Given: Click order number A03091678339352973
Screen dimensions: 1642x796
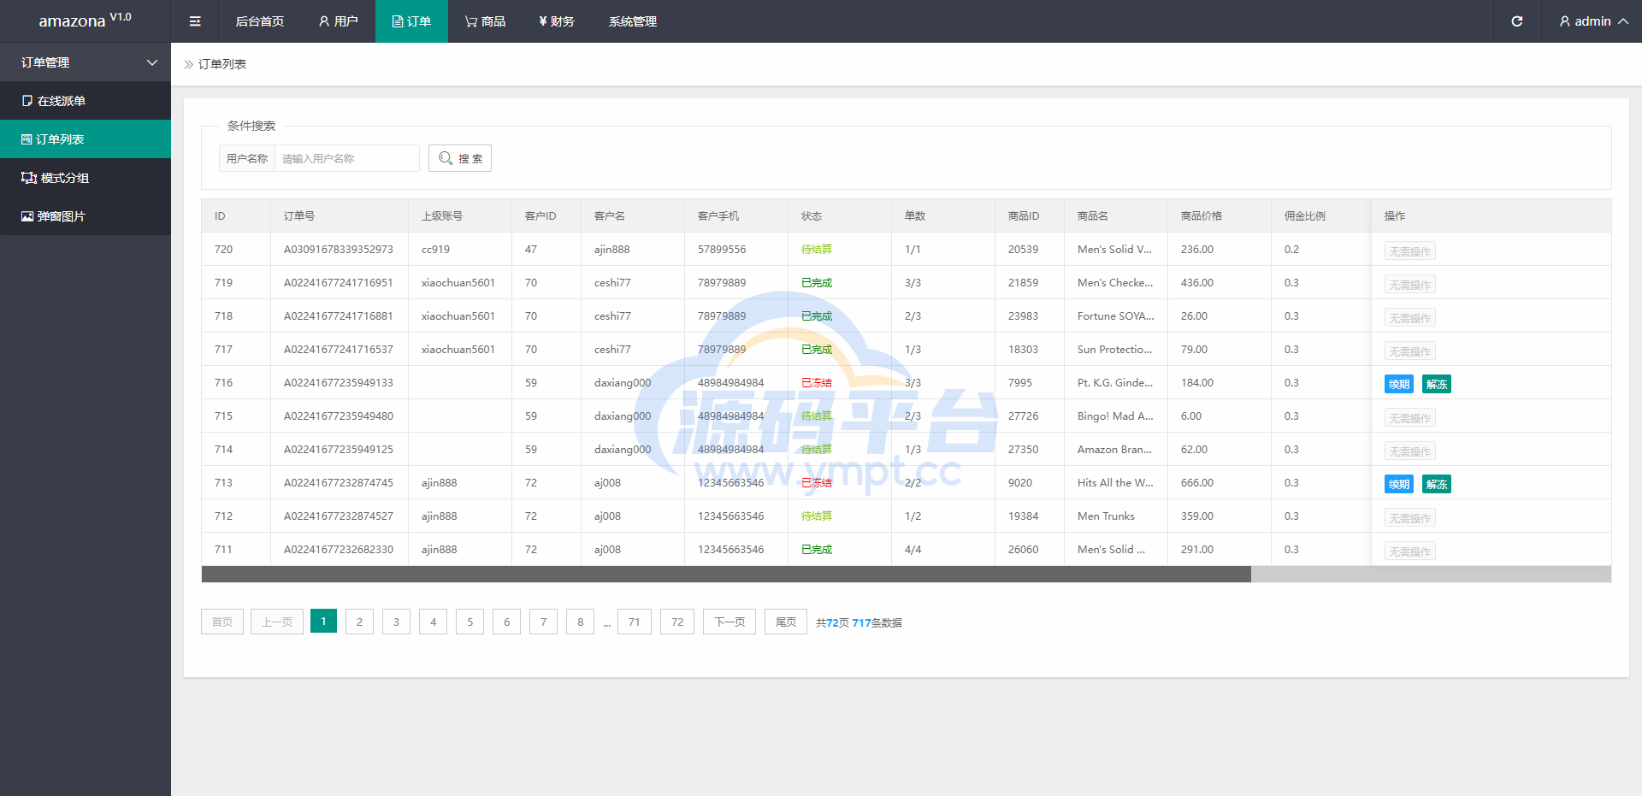Looking at the screenshot, I should click(x=339, y=250).
